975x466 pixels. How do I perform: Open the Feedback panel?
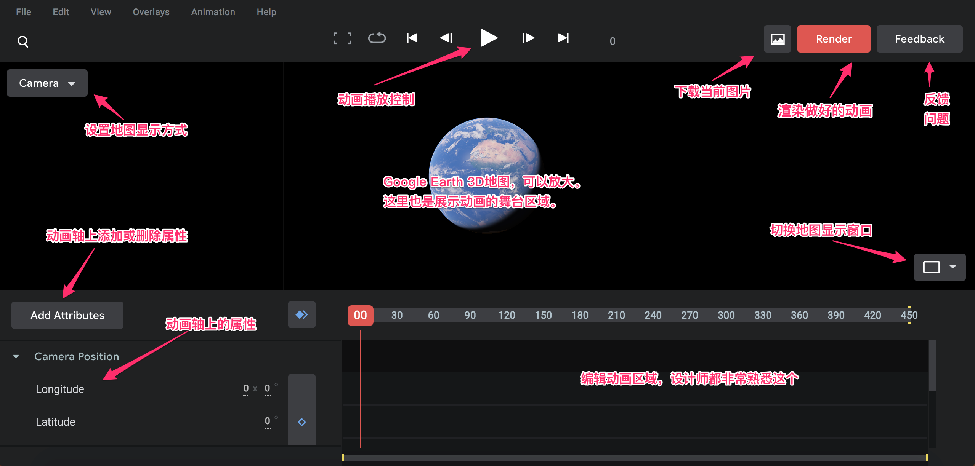(919, 38)
